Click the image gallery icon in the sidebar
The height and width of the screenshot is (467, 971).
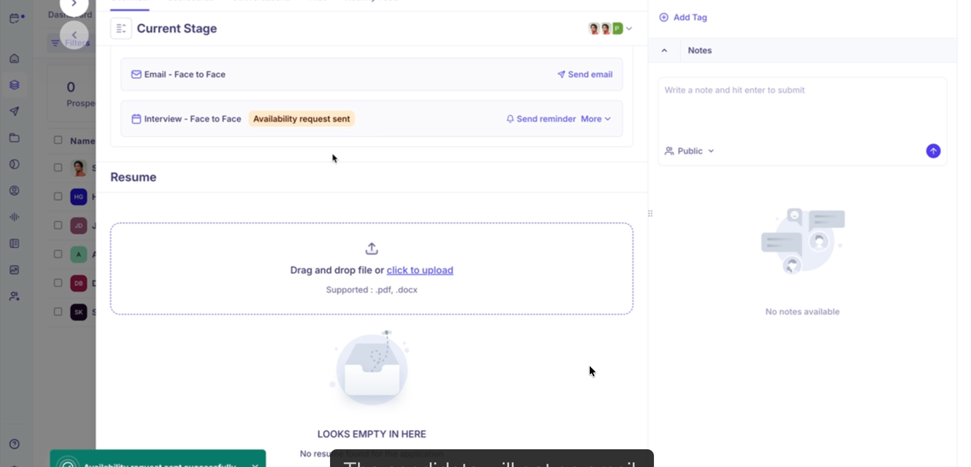(x=14, y=270)
